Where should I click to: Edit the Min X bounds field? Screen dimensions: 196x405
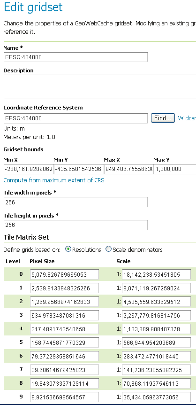coord(29,169)
